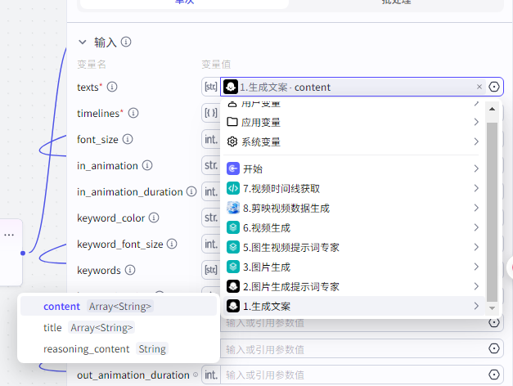Click the 系统变量 gear icon
Screen dimensions: 513x386
pyautogui.click(x=232, y=141)
